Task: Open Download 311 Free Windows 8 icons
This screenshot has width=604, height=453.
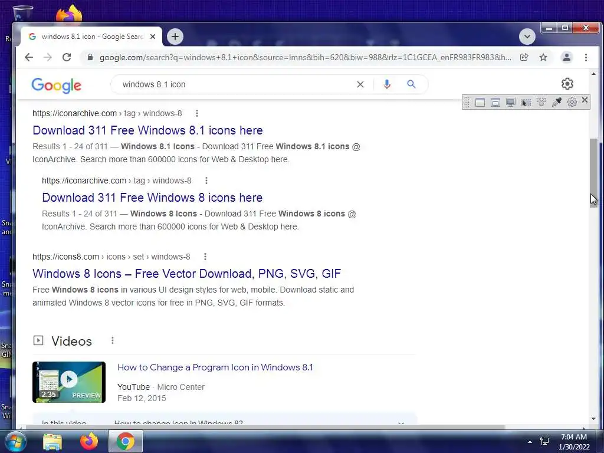Action: 152,197
